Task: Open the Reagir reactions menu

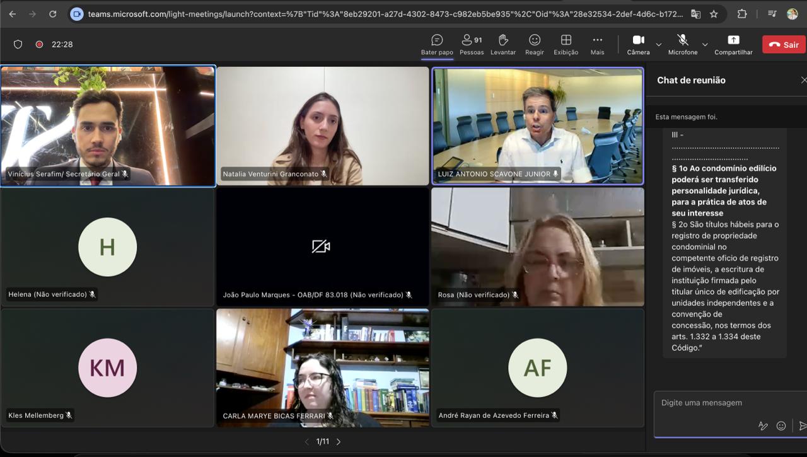Action: pyautogui.click(x=534, y=44)
